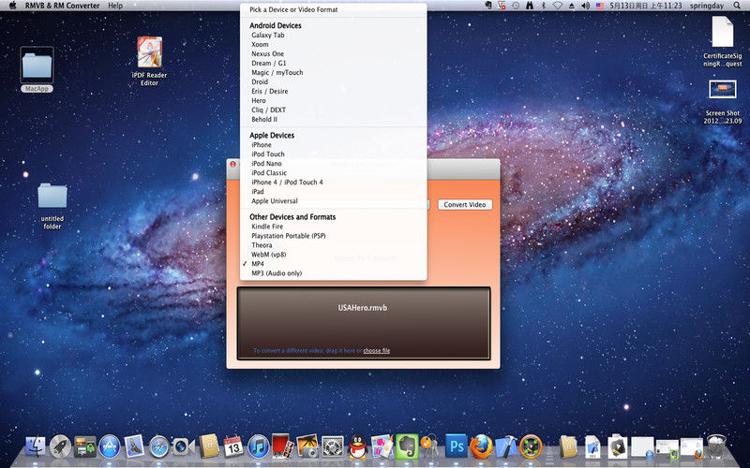Open FaceTime camera icon in dock
This screenshot has height=468, width=750.
[x=184, y=447]
